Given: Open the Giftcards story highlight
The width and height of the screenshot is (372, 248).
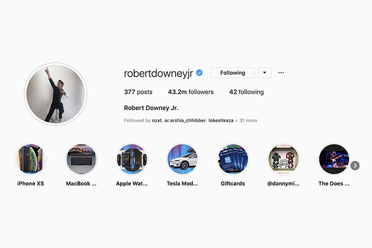Looking at the screenshot, I should (233, 159).
